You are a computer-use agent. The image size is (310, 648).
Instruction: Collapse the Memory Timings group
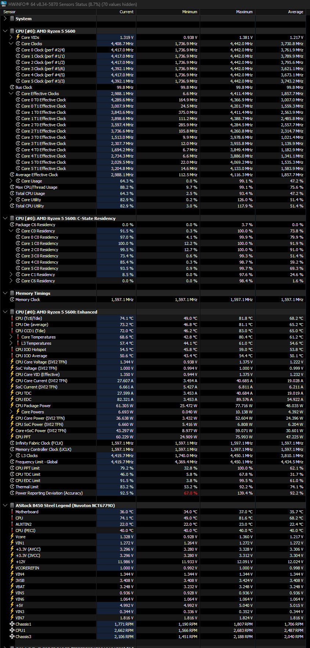tap(5, 293)
